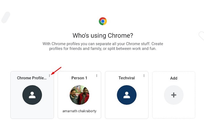204x135 pixels.
Task: Click blank area below the Chrome Profile avatar
Action: (x=32, y=111)
